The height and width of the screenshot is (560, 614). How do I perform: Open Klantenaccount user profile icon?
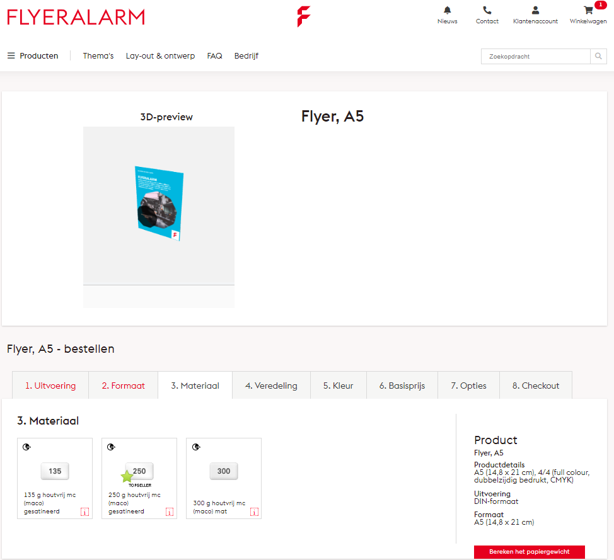click(x=535, y=11)
